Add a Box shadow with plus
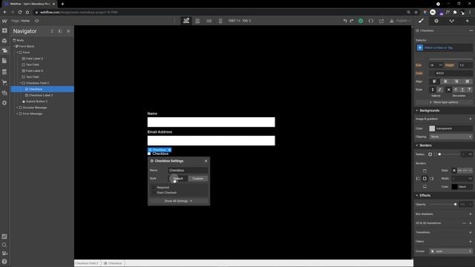The image size is (475, 267). pos(471,214)
